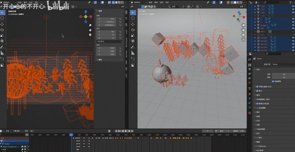Enable the Motion Blur checkbox
Image resolution: width=295 pixels, height=152 pixels.
click(257, 108)
